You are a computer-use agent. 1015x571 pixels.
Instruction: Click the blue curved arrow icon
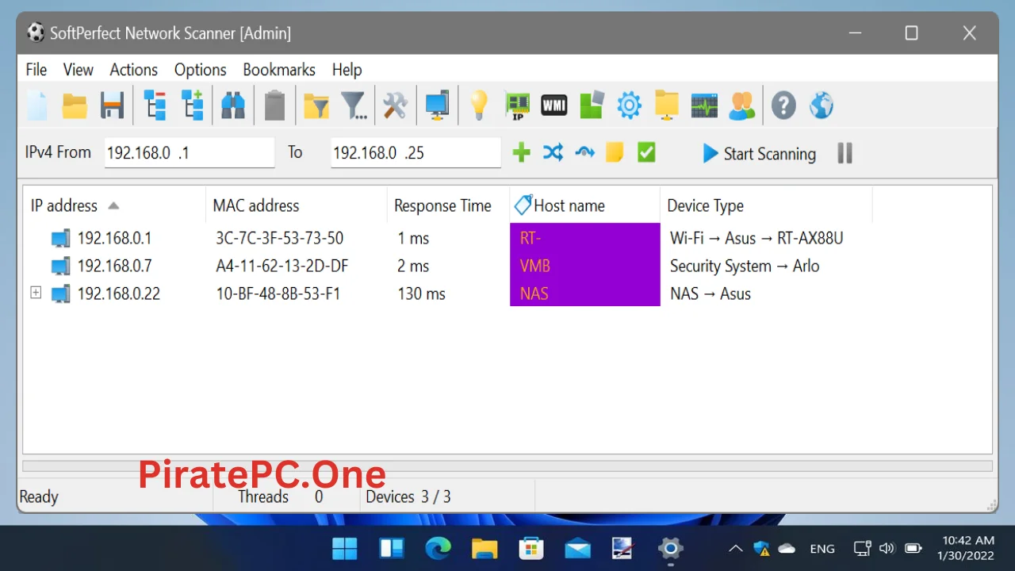[x=584, y=153]
